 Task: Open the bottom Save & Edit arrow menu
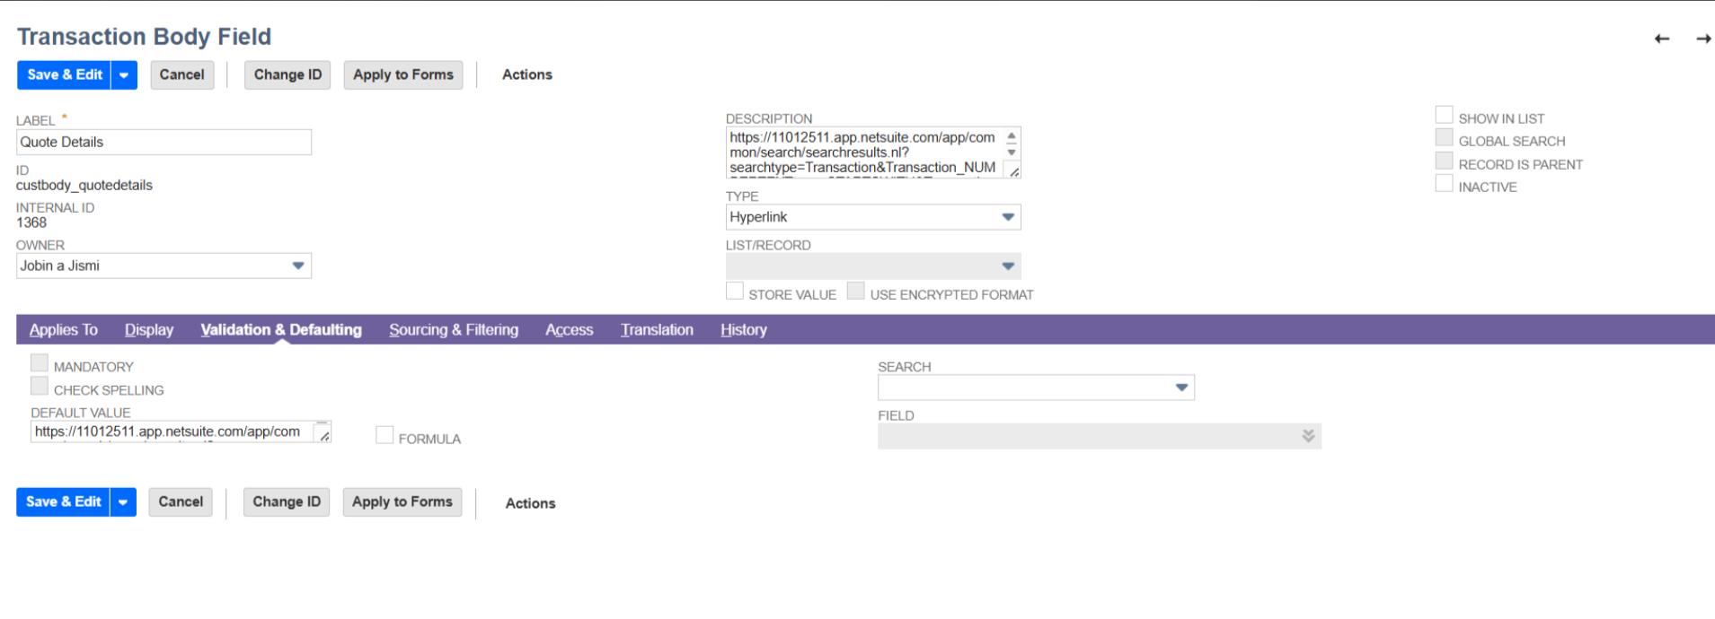pos(123,502)
